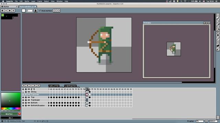Go to previous frame
This screenshot has height=123, width=220.
click(27, 85)
